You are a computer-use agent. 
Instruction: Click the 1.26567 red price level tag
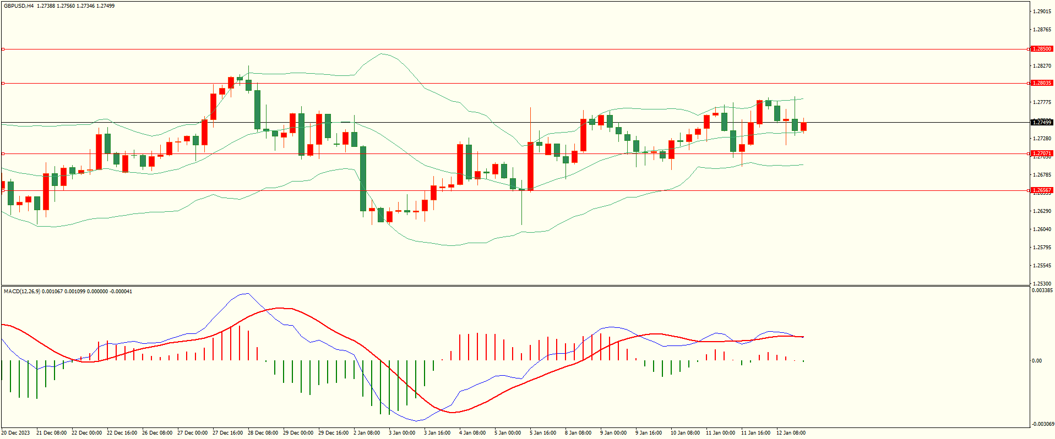pos(1042,190)
